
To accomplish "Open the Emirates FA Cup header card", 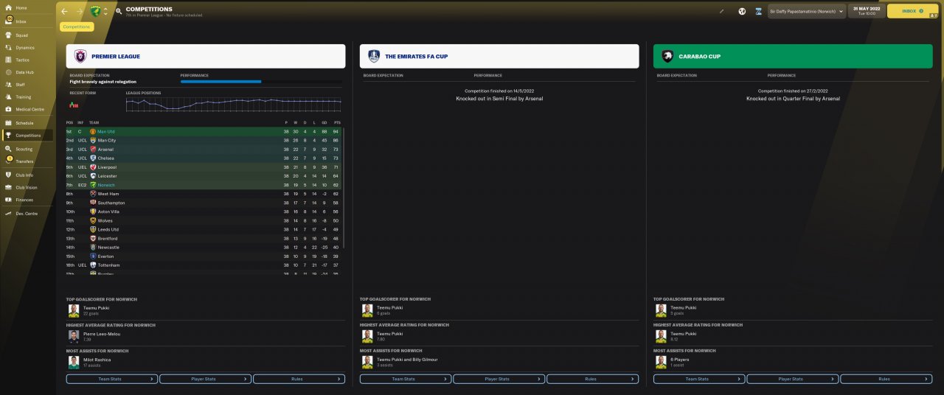I will [499, 56].
